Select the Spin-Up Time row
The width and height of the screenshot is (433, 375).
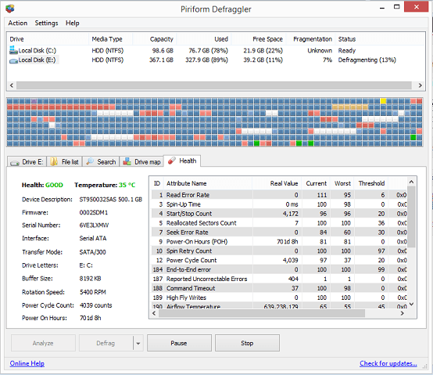click(x=279, y=204)
